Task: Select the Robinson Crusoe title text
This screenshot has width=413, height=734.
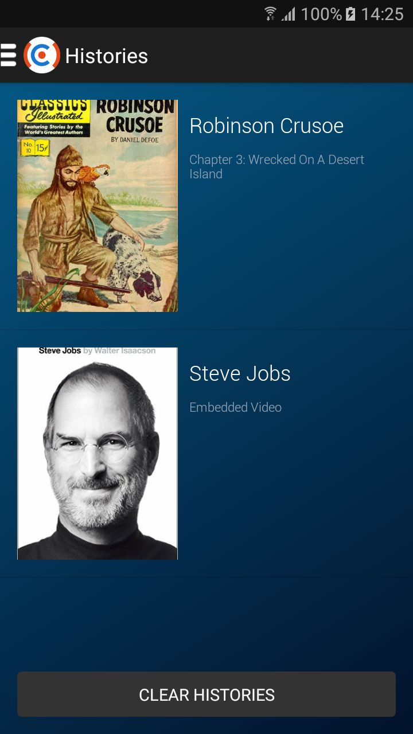Action: point(267,126)
